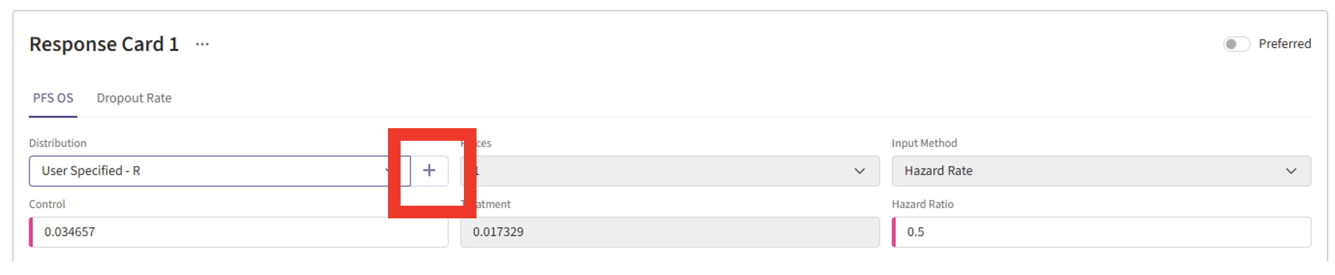Click the Preferred label text
This screenshot has height=275, width=1335.
1284,44
